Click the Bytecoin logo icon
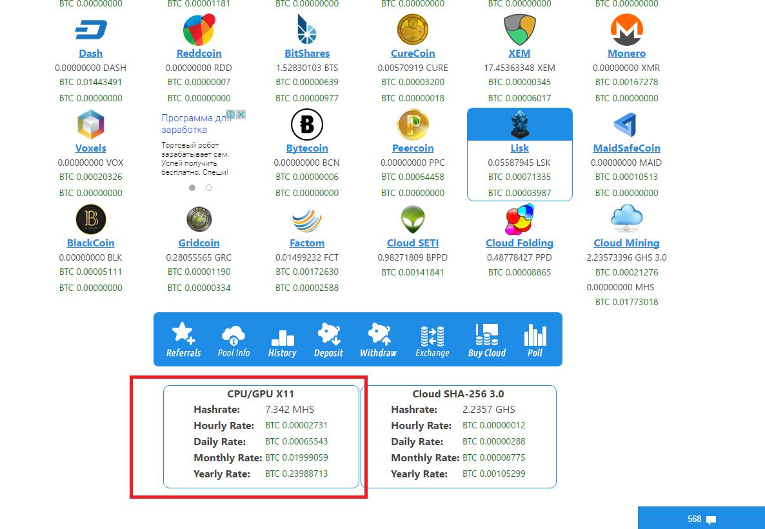This screenshot has height=529, width=765. pos(307,125)
